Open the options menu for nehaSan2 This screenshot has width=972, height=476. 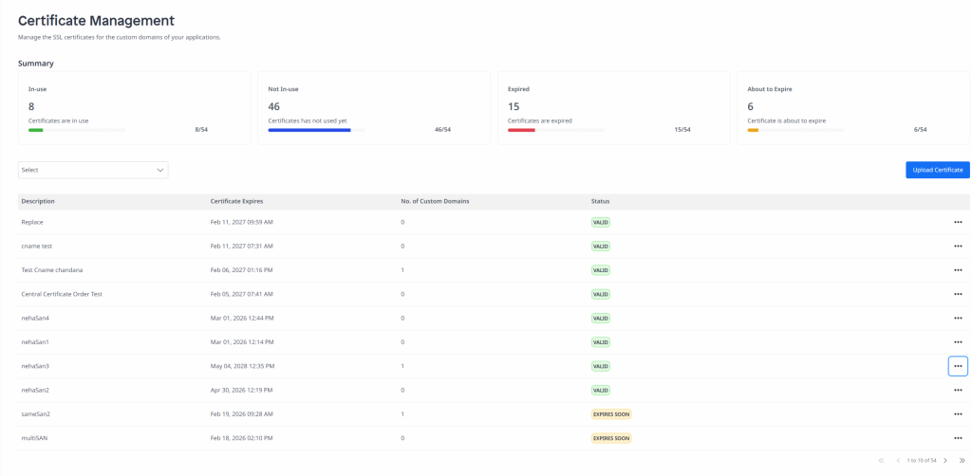pyautogui.click(x=957, y=390)
